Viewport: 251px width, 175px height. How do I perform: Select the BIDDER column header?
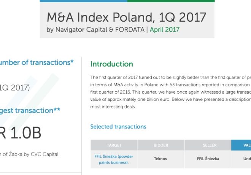tap(161, 145)
